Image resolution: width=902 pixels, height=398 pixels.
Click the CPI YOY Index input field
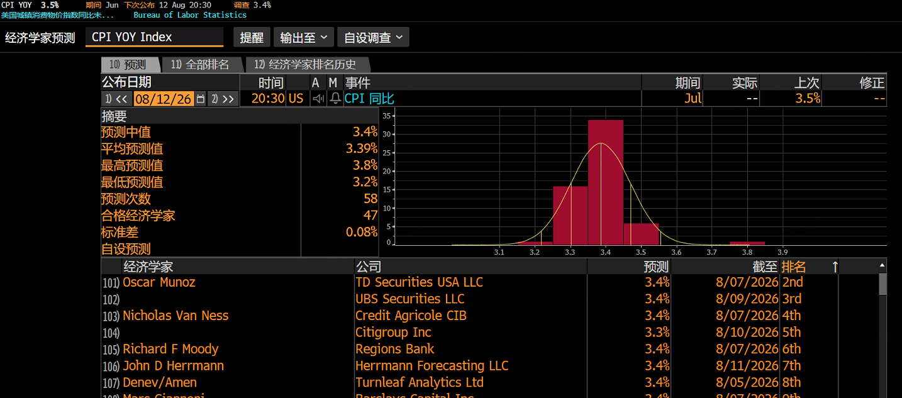click(x=155, y=37)
